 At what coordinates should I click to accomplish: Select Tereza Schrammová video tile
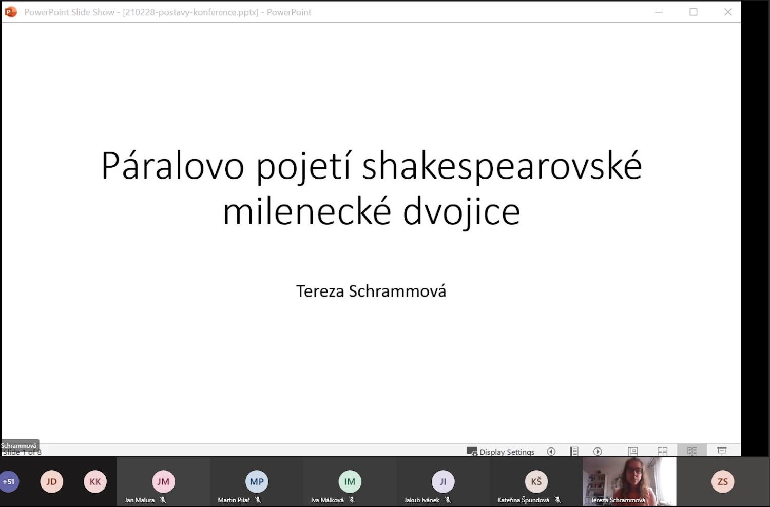629,482
